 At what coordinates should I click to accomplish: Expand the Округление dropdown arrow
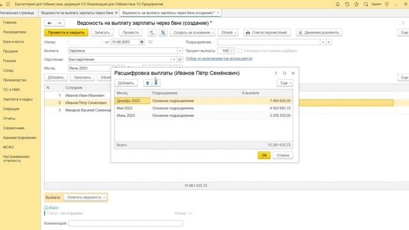(174, 59)
